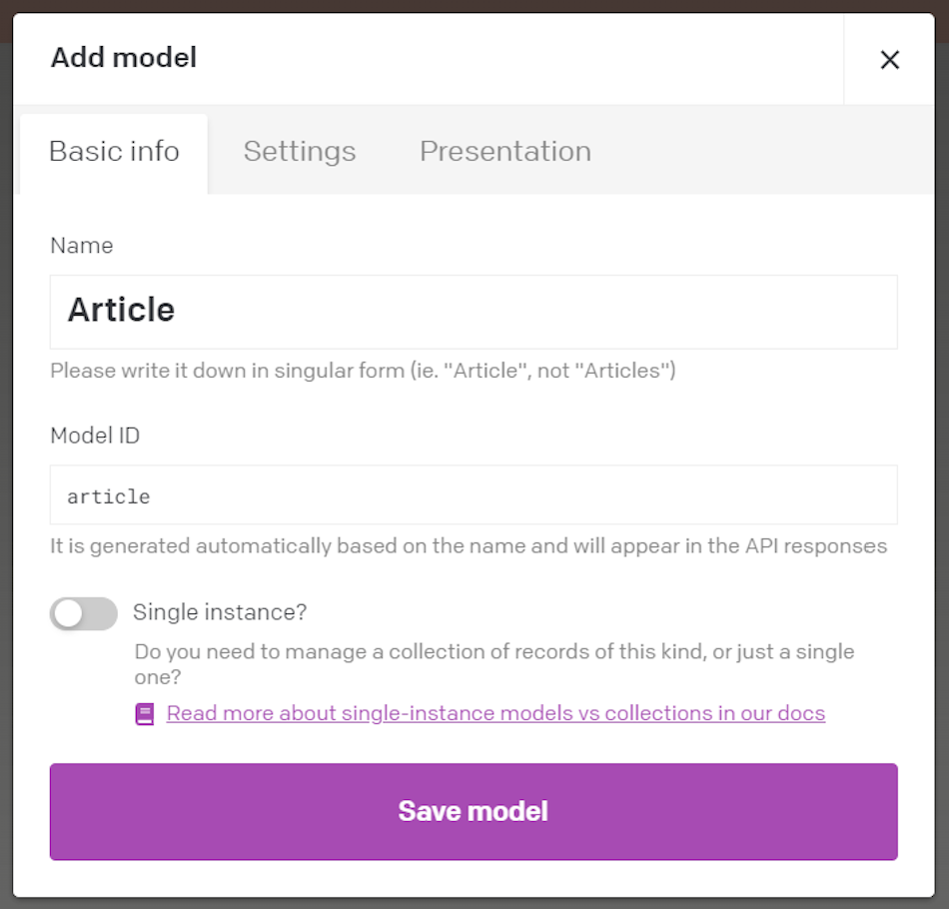Click the auto-generated hint under Model ID
The width and height of the screenshot is (949, 909).
tap(469, 546)
